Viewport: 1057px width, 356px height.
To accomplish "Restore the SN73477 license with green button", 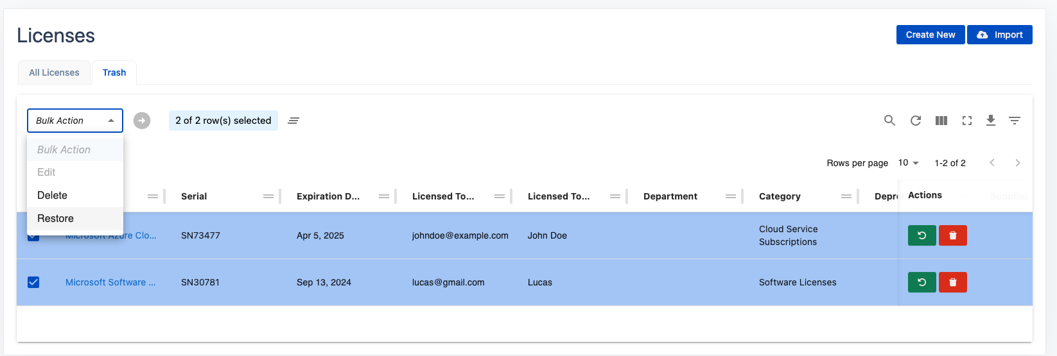I will 922,235.
